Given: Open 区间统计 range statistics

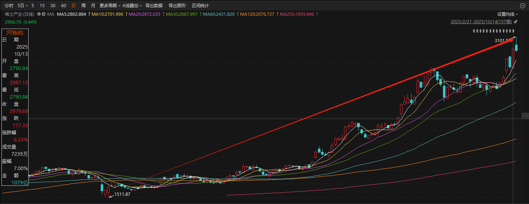Looking at the screenshot, I should pyautogui.click(x=200, y=6).
